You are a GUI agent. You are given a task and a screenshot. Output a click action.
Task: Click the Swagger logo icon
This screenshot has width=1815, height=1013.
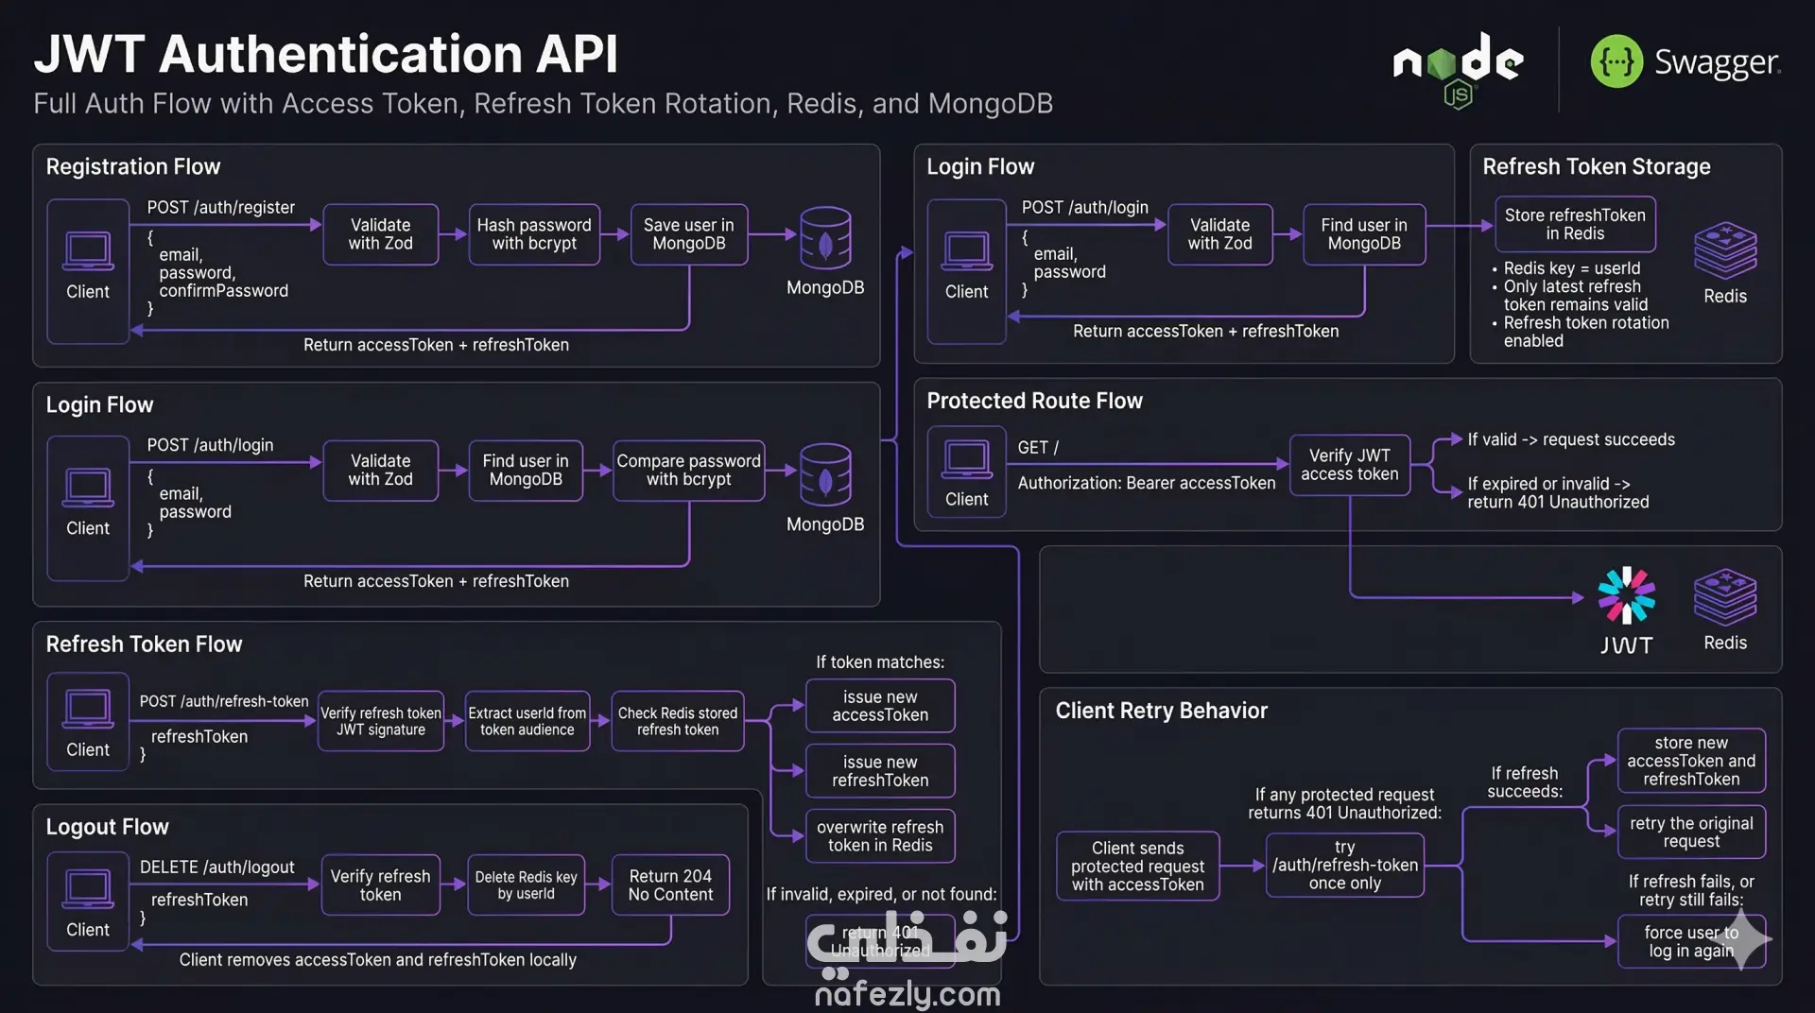tap(1616, 61)
